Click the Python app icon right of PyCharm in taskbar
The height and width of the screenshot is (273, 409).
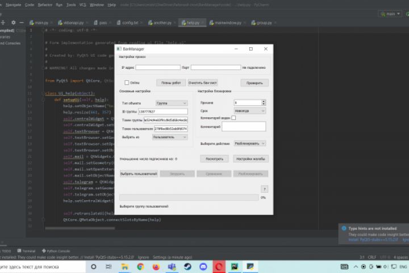coord(250,267)
